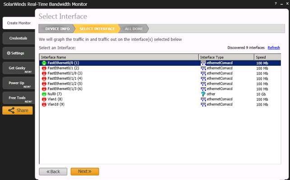Open the Create Monitor tab
Viewport: 290px width, 180px height.
[x=19, y=23]
